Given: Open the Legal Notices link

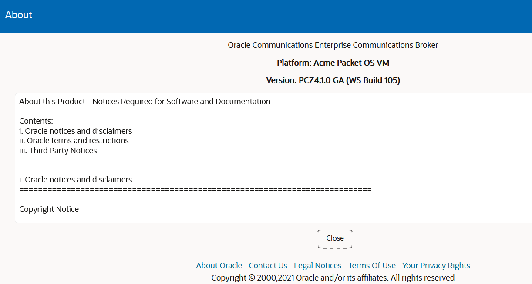Looking at the screenshot, I should point(318,266).
